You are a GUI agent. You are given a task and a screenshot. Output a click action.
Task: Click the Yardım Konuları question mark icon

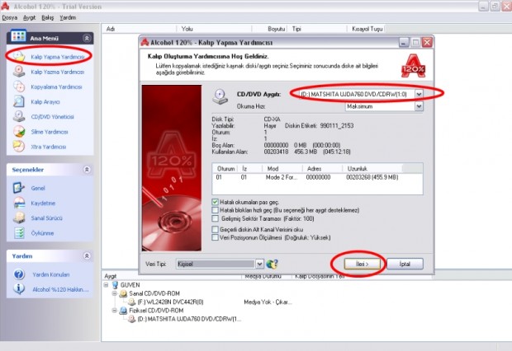pos(19,274)
